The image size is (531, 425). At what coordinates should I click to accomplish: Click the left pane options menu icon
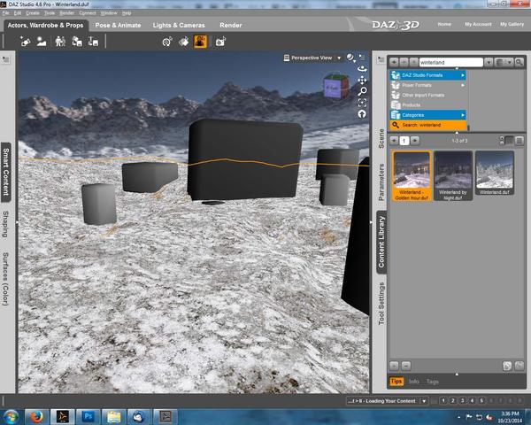tap(6, 60)
